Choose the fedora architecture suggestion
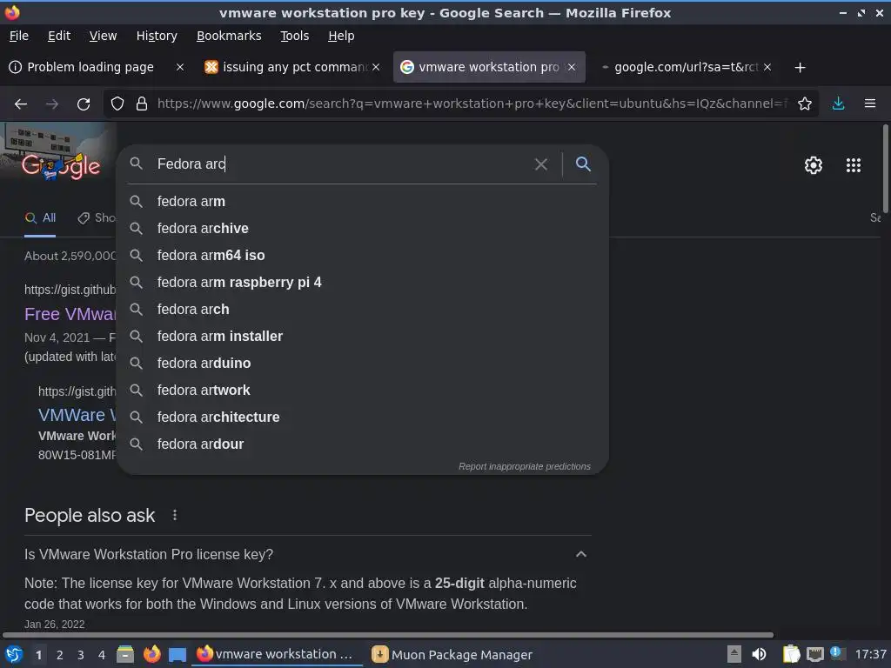Screen dimensions: 891x668 point(362,417)
